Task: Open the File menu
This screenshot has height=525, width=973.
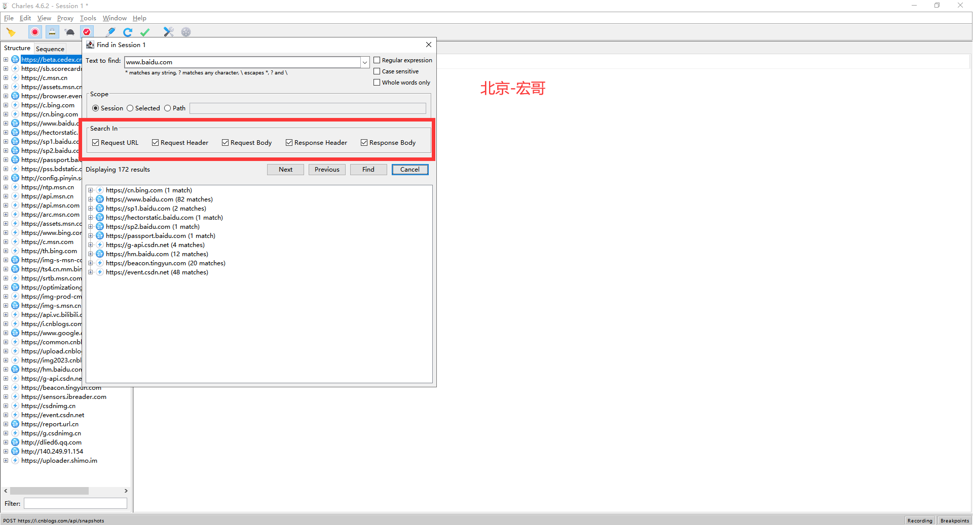Action: [9, 18]
